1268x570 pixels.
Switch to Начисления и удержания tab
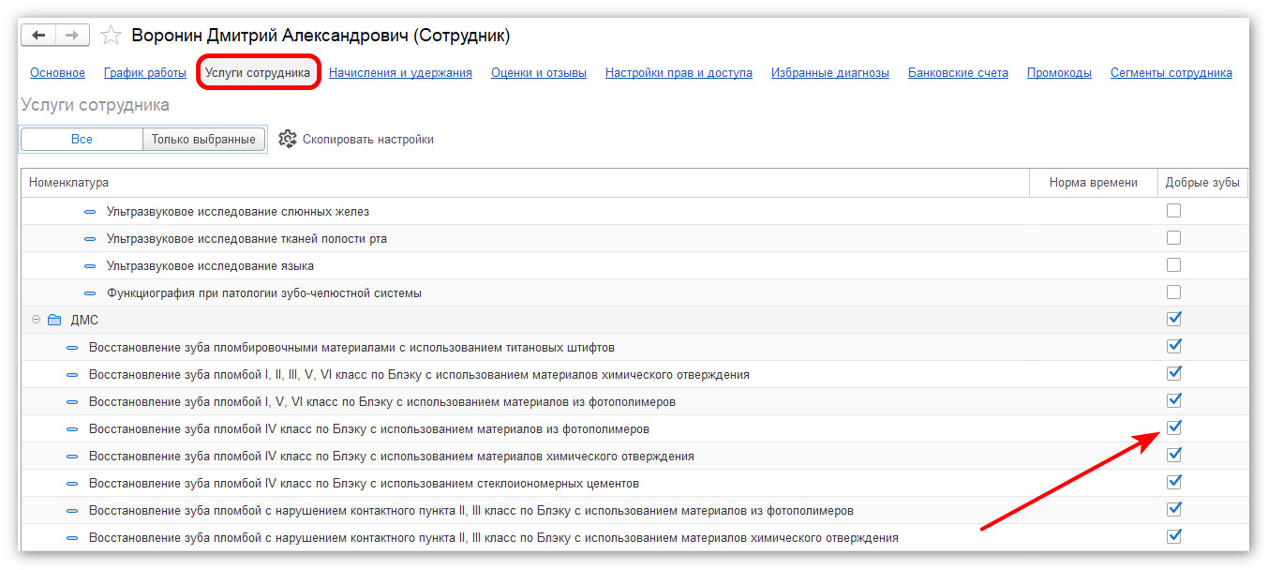(400, 73)
